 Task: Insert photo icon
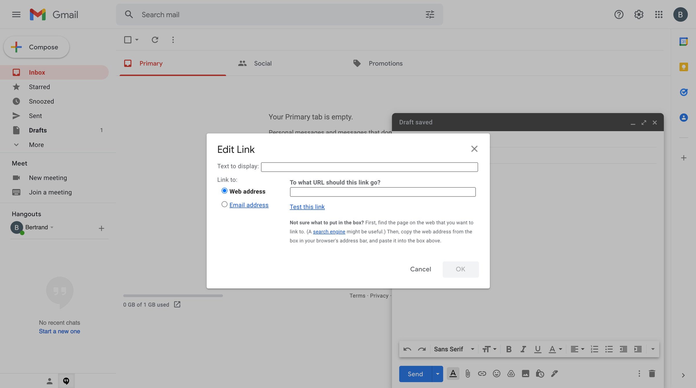tap(525, 374)
